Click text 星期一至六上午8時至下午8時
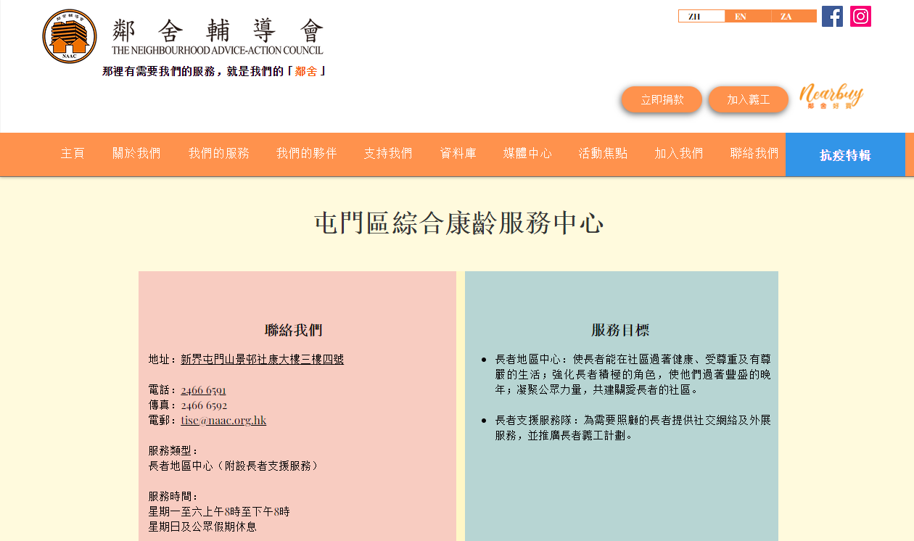Screen dimensions: 914x541 tap(219, 511)
